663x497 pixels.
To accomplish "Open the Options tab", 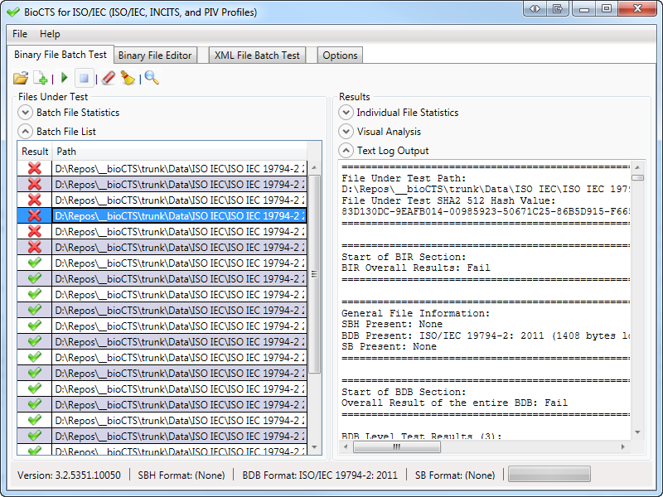I will [340, 55].
